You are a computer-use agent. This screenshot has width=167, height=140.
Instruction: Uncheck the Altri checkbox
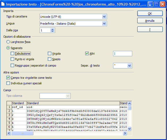[x=87, y=53]
